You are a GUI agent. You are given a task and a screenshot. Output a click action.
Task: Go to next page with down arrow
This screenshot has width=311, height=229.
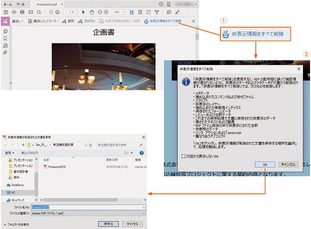[x=58, y=12]
